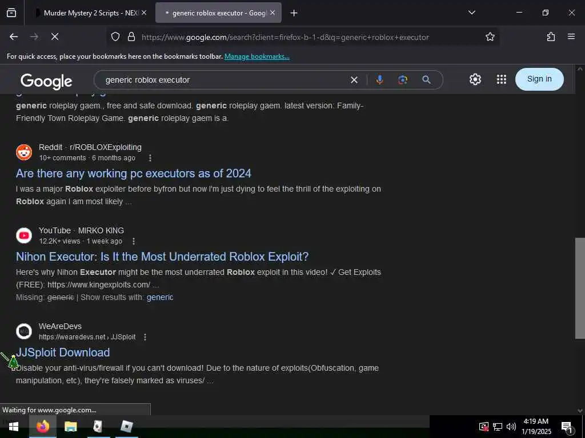This screenshot has width=585, height=438.
Task: Click 'https://wearedevs.net › JJSploit' URL text
Action: pyautogui.click(x=87, y=337)
